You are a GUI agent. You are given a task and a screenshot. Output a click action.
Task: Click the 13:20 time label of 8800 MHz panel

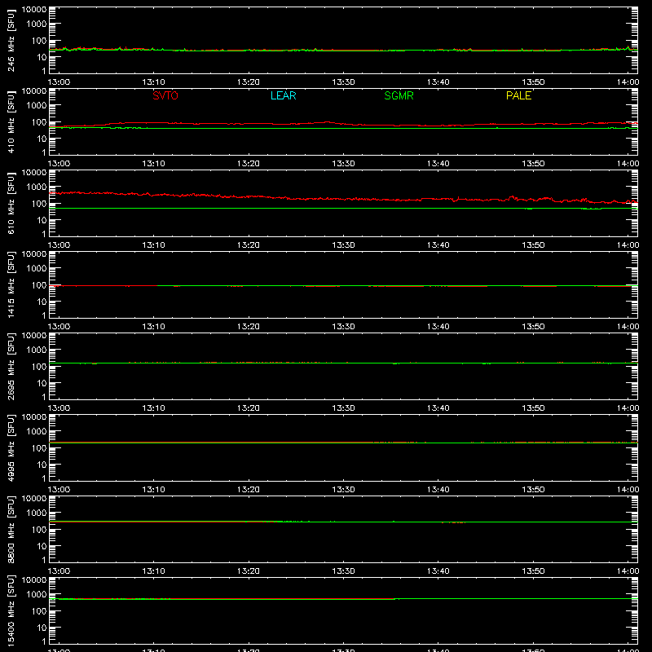(249, 571)
